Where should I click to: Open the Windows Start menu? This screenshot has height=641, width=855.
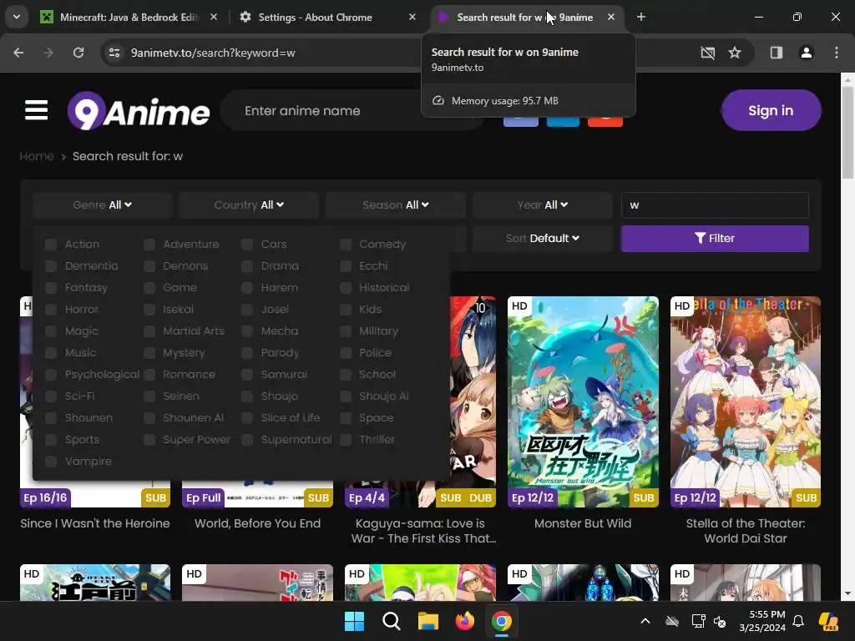pos(354,621)
